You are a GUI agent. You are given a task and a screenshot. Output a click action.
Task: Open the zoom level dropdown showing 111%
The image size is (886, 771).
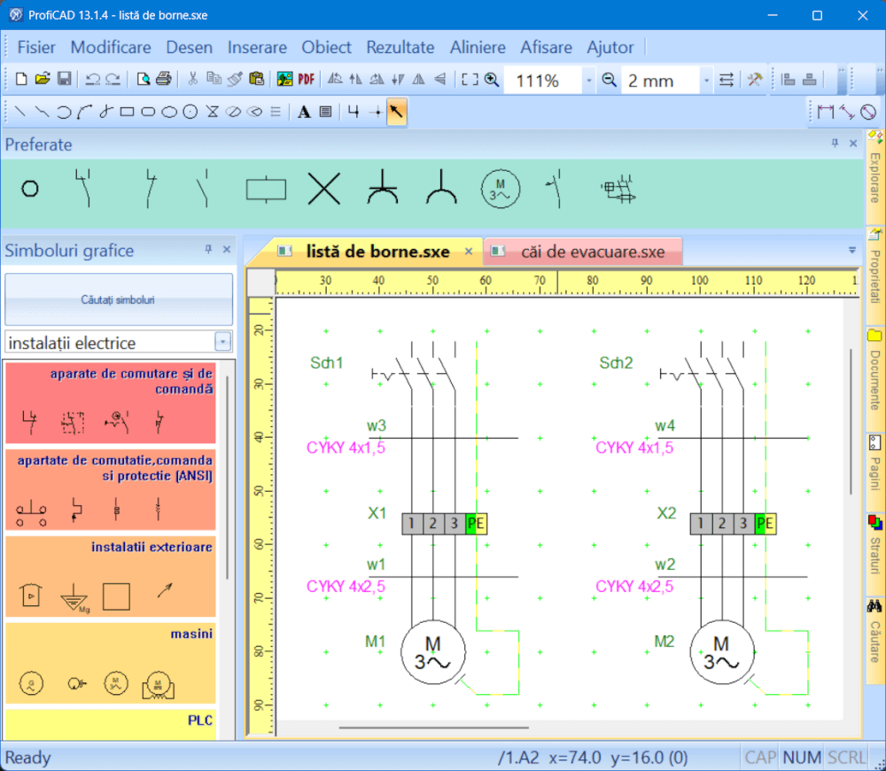588,81
